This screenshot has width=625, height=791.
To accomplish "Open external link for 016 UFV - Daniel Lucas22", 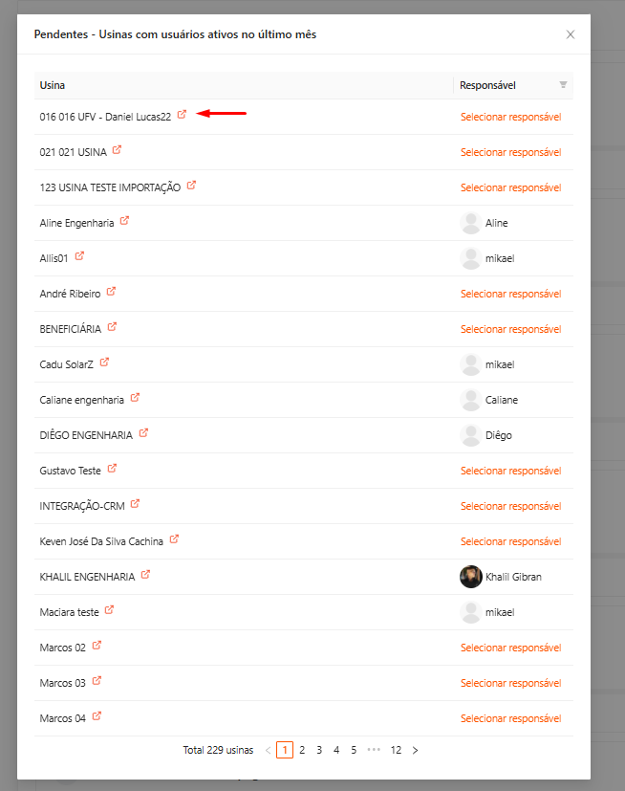I will click(182, 115).
